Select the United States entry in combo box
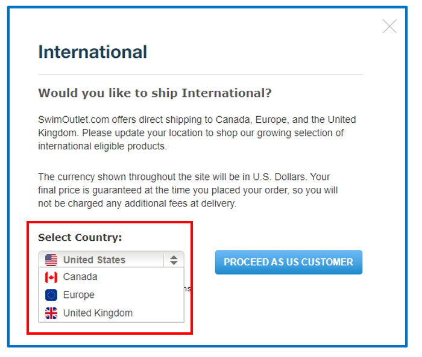422x357 pixels. [x=111, y=259]
